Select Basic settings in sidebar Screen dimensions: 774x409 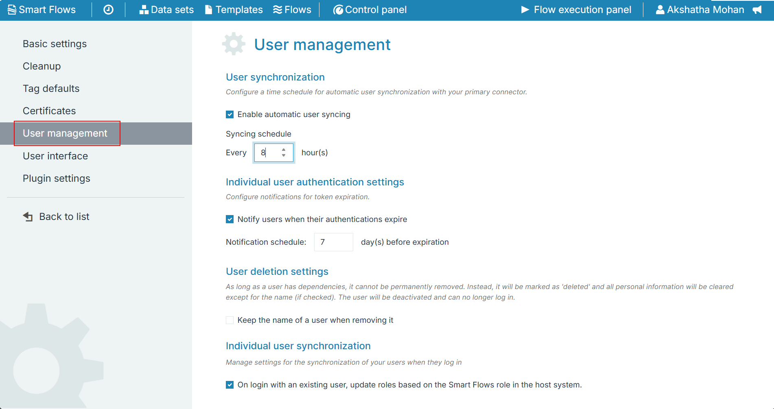55,44
